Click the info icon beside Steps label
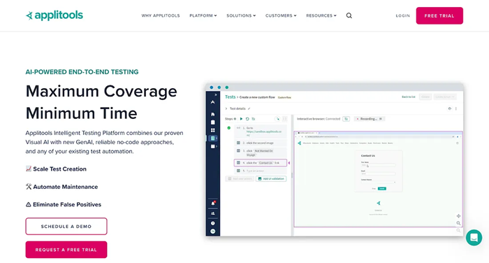489x263 pixels. click(235, 119)
